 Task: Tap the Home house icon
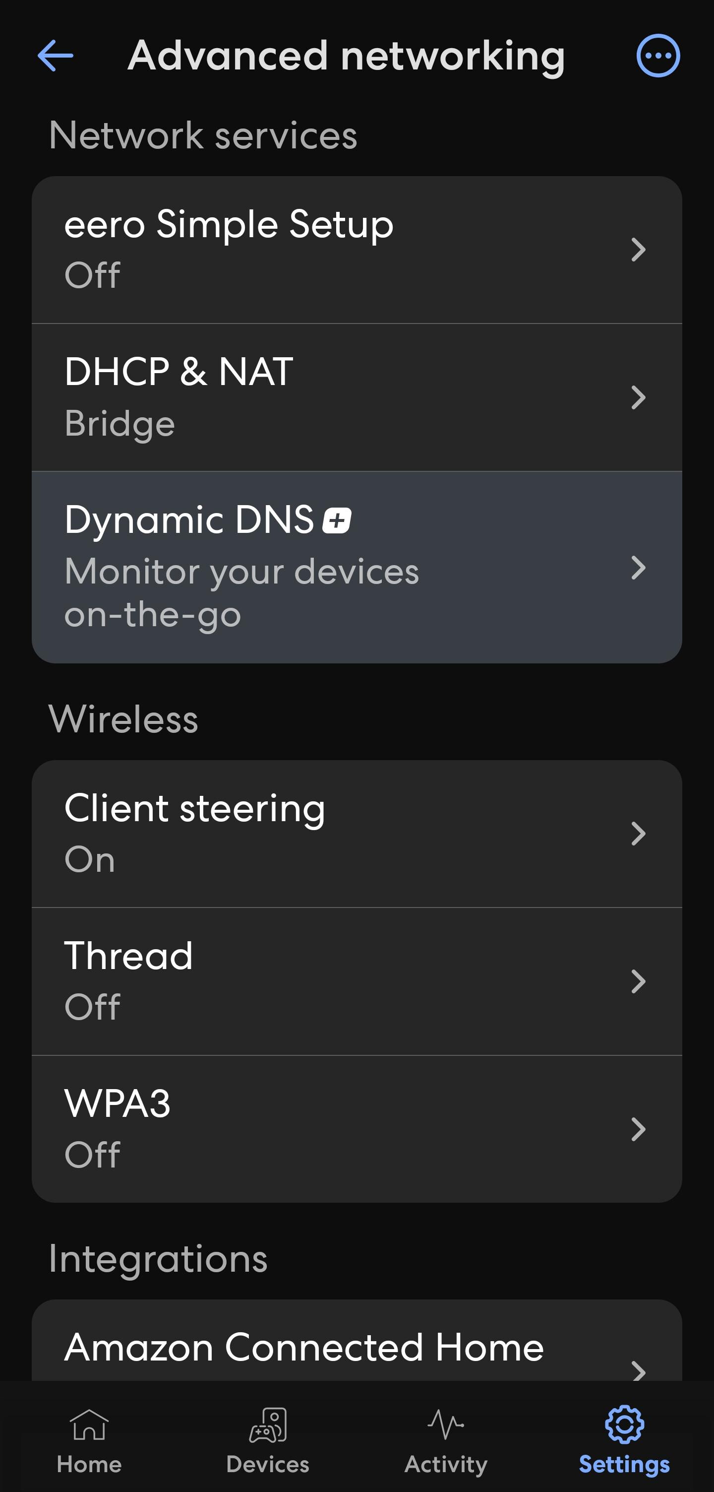coord(89,1424)
